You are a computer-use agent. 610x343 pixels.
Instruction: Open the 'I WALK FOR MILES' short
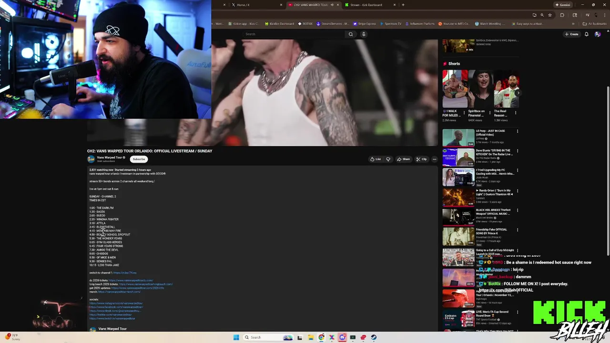coord(455,89)
